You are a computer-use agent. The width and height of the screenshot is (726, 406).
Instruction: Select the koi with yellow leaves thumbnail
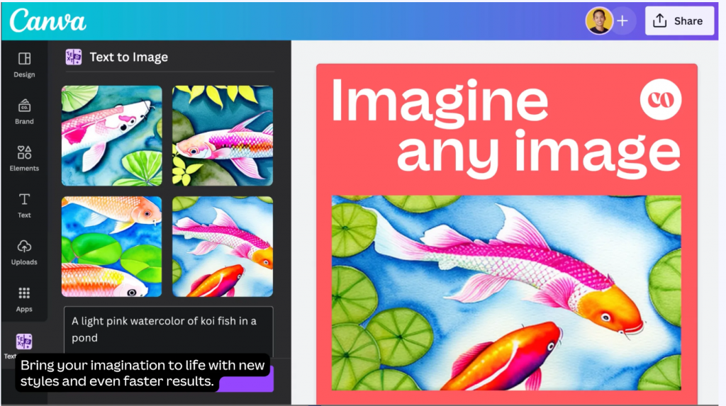[222, 135]
